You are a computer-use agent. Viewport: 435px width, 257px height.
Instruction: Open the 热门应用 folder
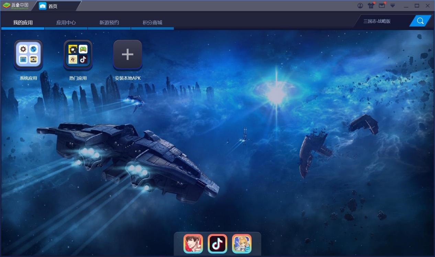coord(78,55)
